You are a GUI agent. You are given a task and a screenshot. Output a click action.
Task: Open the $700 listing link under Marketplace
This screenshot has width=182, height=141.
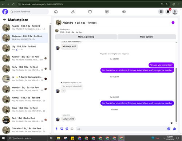point(71,32)
